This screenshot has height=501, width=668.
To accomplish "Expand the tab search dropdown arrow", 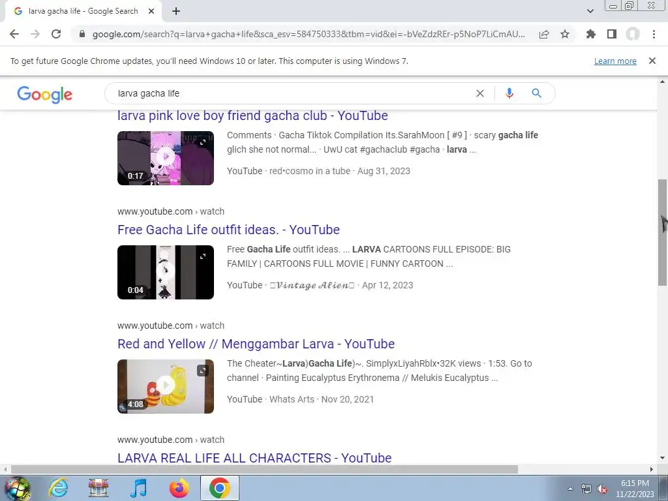I will (x=590, y=11).
